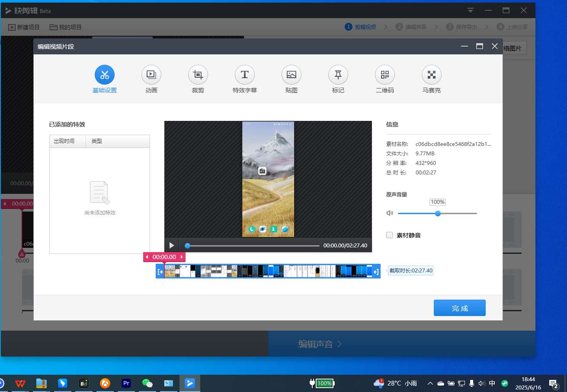Open the 动画 animation tool

(151, 75)
